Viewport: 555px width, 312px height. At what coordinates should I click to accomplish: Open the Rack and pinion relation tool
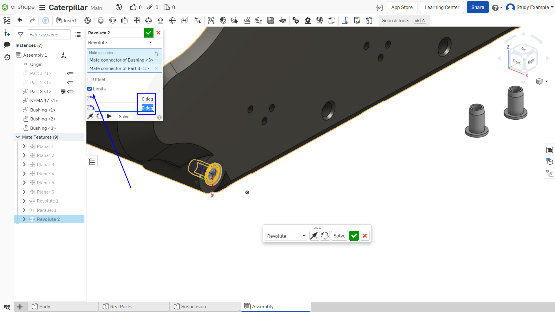308,20
